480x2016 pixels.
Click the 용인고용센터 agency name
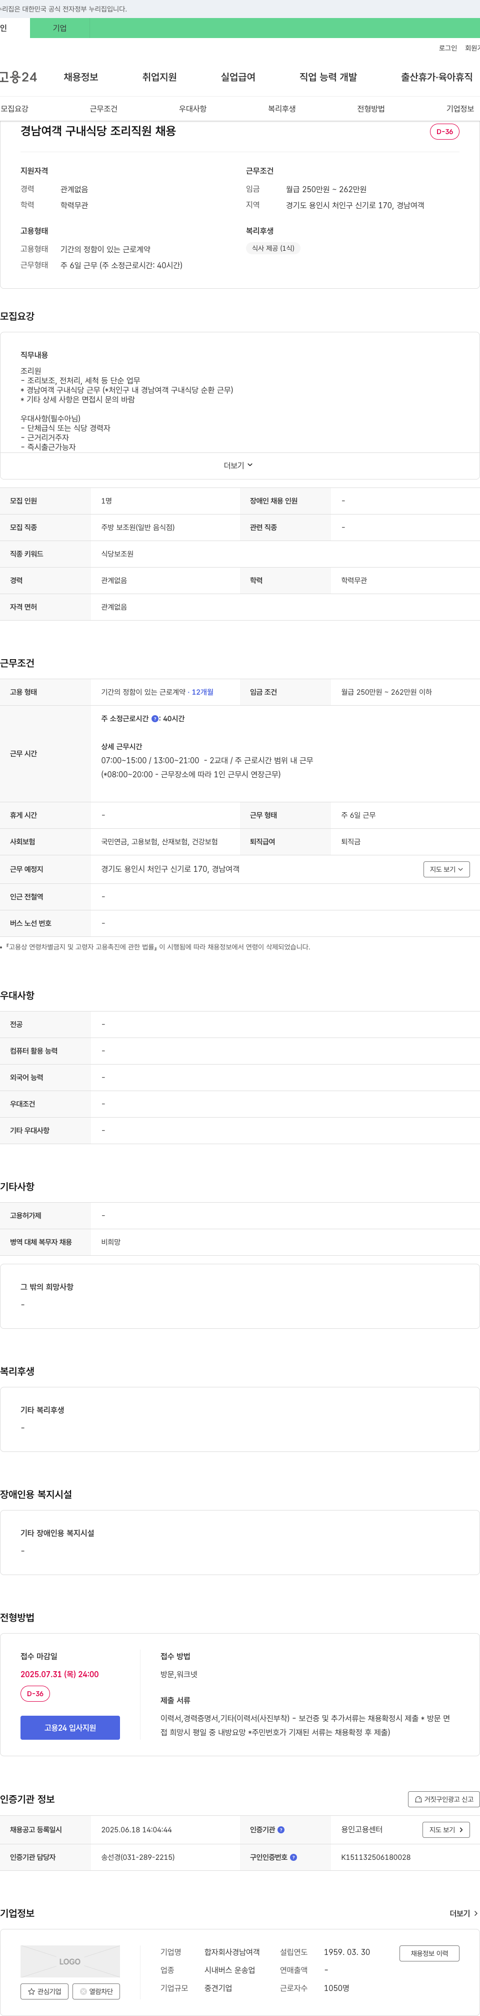pyautogui.click(x=361, y=1830)
